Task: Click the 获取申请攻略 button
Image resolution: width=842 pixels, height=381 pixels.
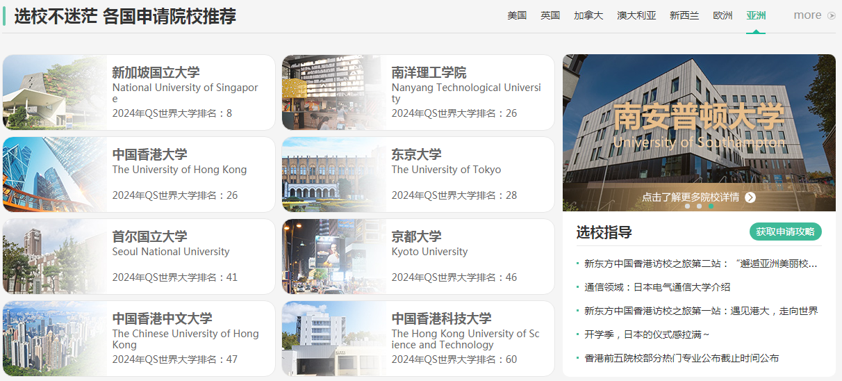Action: coord(786,232)
